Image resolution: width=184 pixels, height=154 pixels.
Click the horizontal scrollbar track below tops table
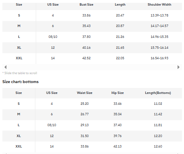tap(92, 67)
